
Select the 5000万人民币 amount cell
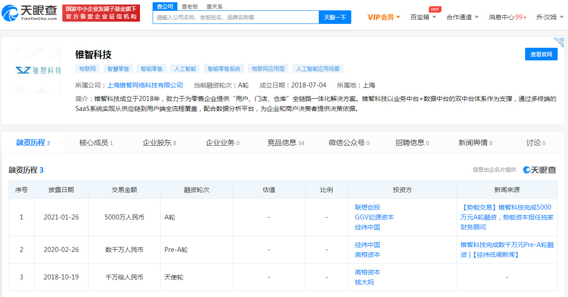point(124,217)
